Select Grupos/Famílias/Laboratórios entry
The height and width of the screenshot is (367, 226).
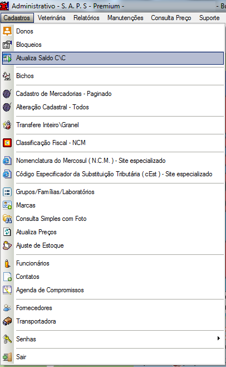pos(113,192)
